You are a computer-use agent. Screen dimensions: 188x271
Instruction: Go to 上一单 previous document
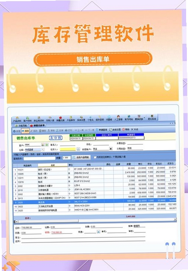(79, 130)
